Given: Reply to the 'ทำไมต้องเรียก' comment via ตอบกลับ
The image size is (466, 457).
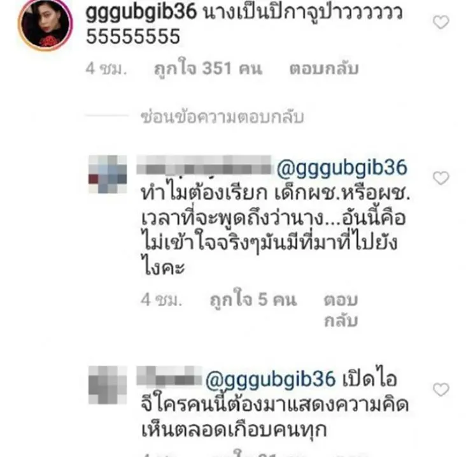Looking at the screenshot, I should pos(341,310).
